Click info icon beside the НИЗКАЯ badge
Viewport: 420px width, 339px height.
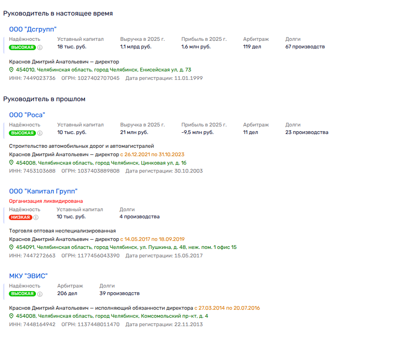click(36, 217)
